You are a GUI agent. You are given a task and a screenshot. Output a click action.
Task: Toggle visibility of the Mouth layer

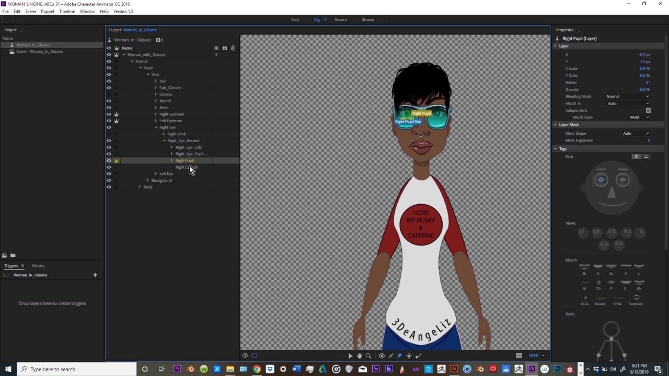109,101
